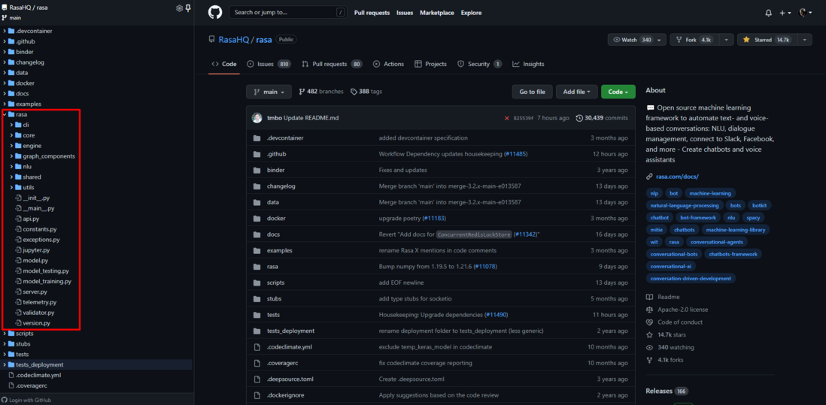Open the plus create-new menu
The width and height of the screenshot is (826, 405).
785,13
